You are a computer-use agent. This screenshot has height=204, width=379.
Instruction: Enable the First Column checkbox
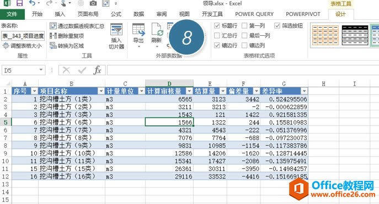click(244, 25)
